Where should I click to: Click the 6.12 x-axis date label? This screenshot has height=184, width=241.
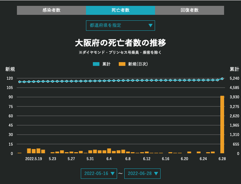tap(147, 159)
